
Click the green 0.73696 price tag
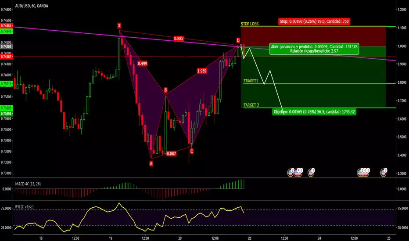click(x=6, y=113)
